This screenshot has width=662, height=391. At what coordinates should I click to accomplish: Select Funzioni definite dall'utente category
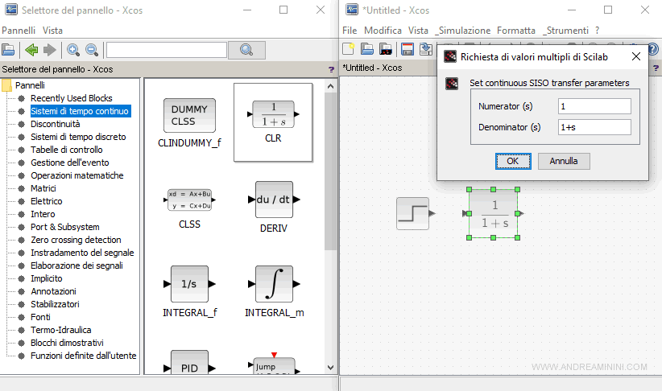click(x=84, y=356)
